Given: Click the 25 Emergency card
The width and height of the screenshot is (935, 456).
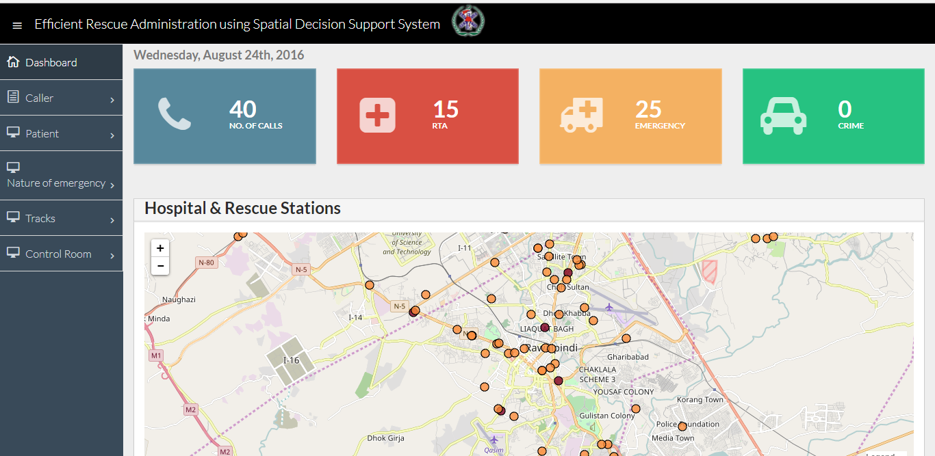Looking at the screenshot, I should pyautogui.click(x=630, y=116).
